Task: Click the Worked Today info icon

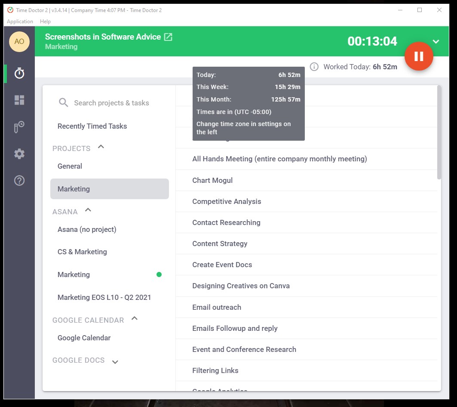Action: 314,67
